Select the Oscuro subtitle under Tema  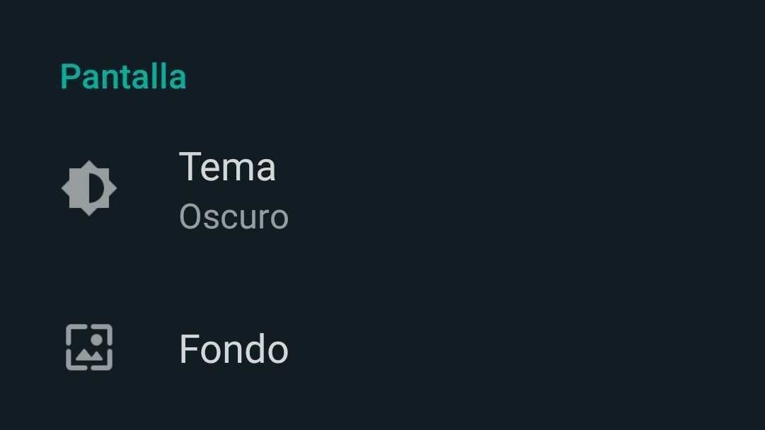[234, 216]
